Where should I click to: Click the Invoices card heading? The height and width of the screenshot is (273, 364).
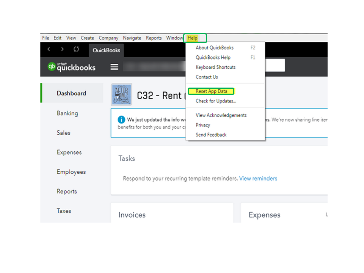[x=132, y=215]
